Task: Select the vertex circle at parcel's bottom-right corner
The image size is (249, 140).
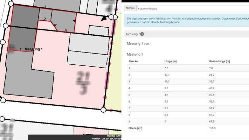Action: tap(103, 110)
